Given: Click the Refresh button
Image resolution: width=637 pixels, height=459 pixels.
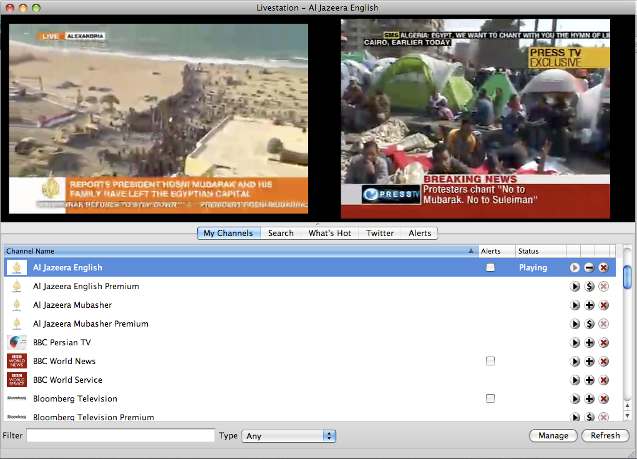Looking at the screenshot, I should point(605,435).
